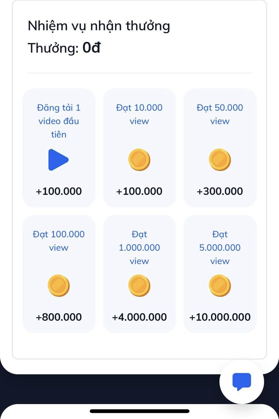Select the coin under Đạt 50.000 view

click(x=220, y=160)
